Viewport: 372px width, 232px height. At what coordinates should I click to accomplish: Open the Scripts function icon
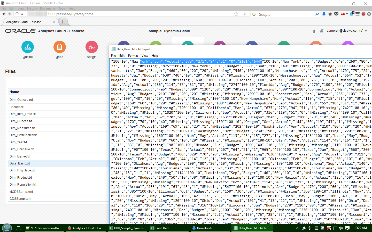coord(92,47)
